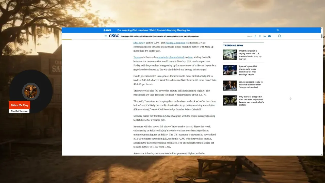Open the 'canceled a planned attack' link

(x=171, y=57)
